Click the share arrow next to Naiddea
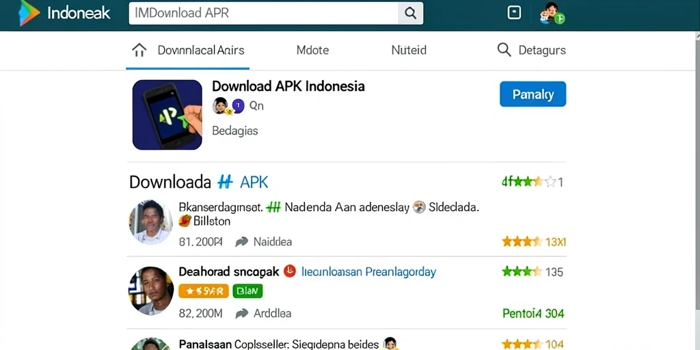Viewport: 700px width, 350px height. point(241,242)
